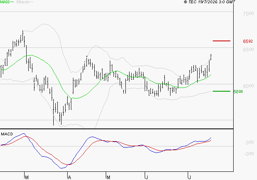257x180 pixels.
Task: Click the TEC copyright timestamp text
Action: pyautogui.click(x=209, y=2)
